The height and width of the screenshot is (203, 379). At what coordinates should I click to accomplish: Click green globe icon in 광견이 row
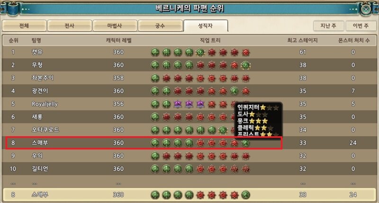(235, 91)
